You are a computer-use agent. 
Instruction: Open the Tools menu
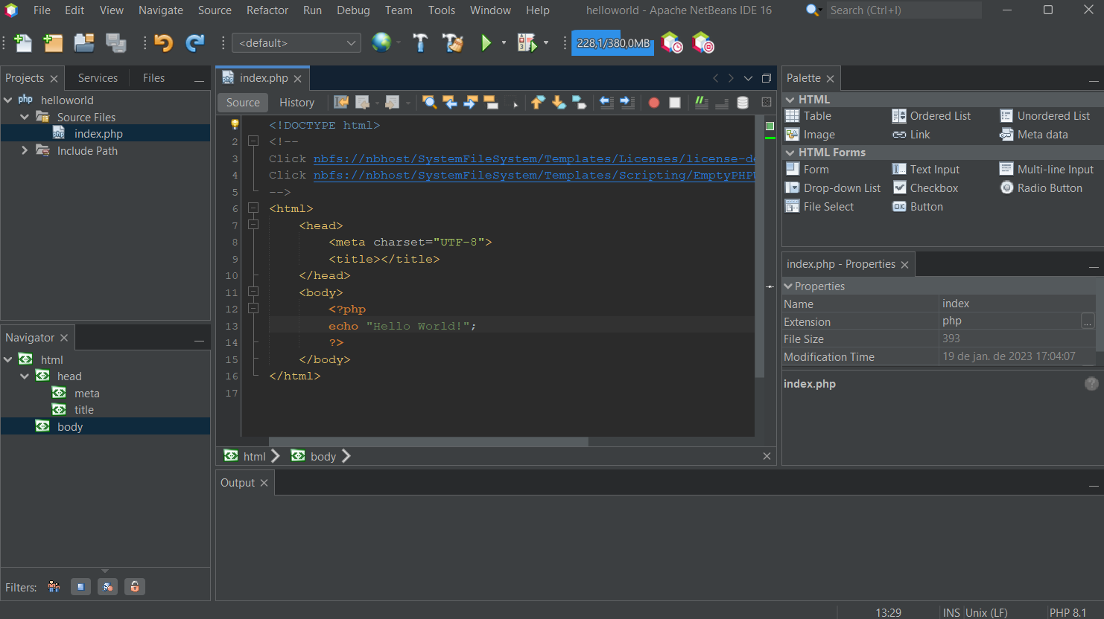441,10
